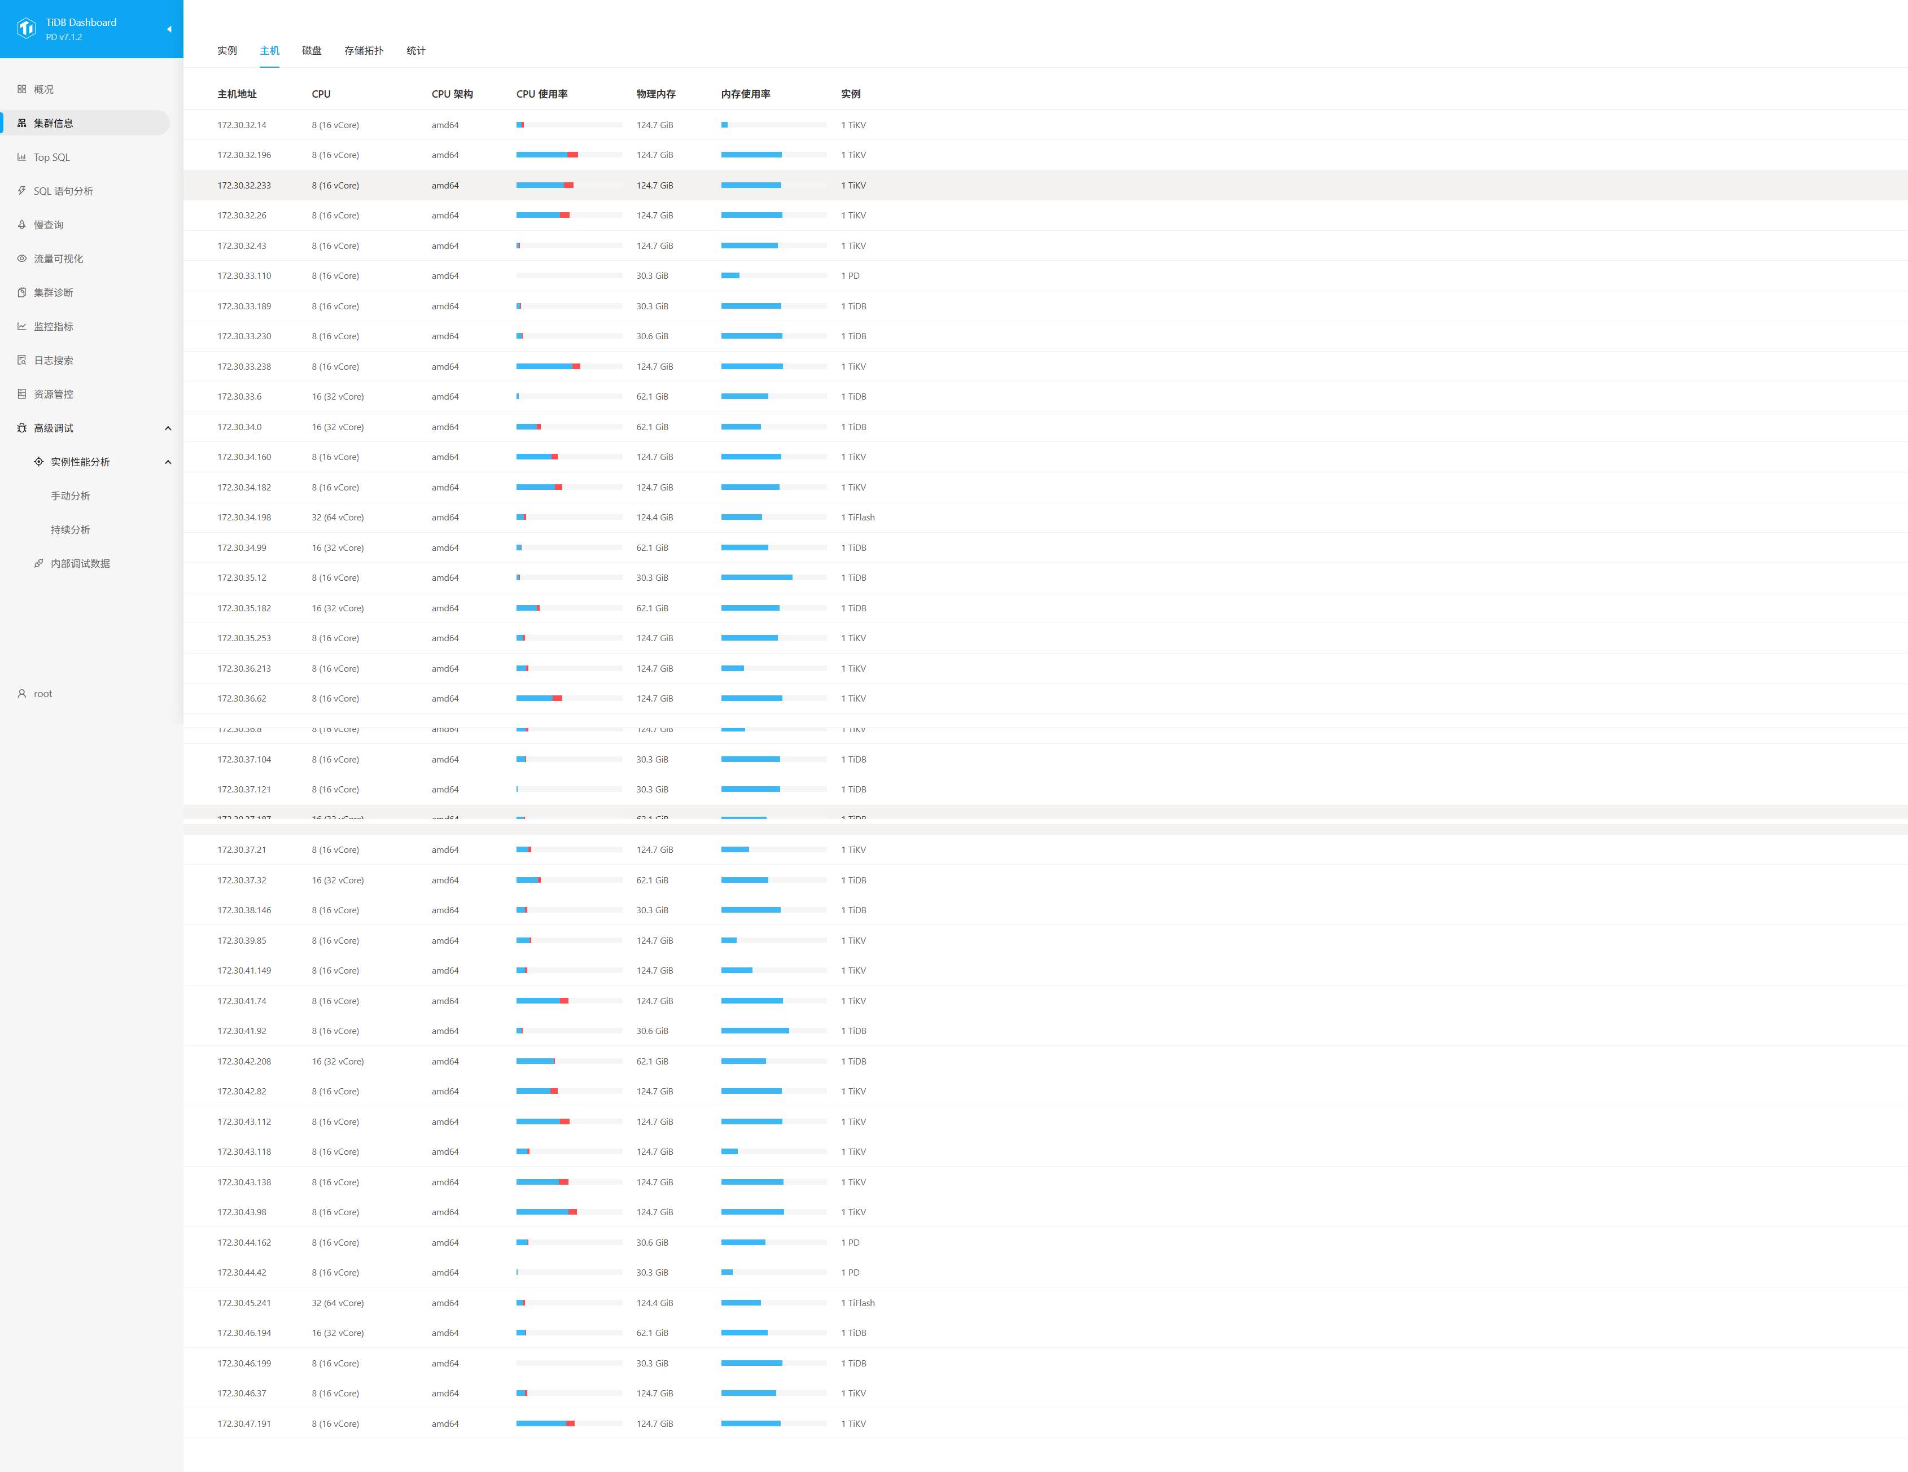The image size is (1908, 1472).
Task: Open the 概况 overview icon
Action: [x=22, y=89]
